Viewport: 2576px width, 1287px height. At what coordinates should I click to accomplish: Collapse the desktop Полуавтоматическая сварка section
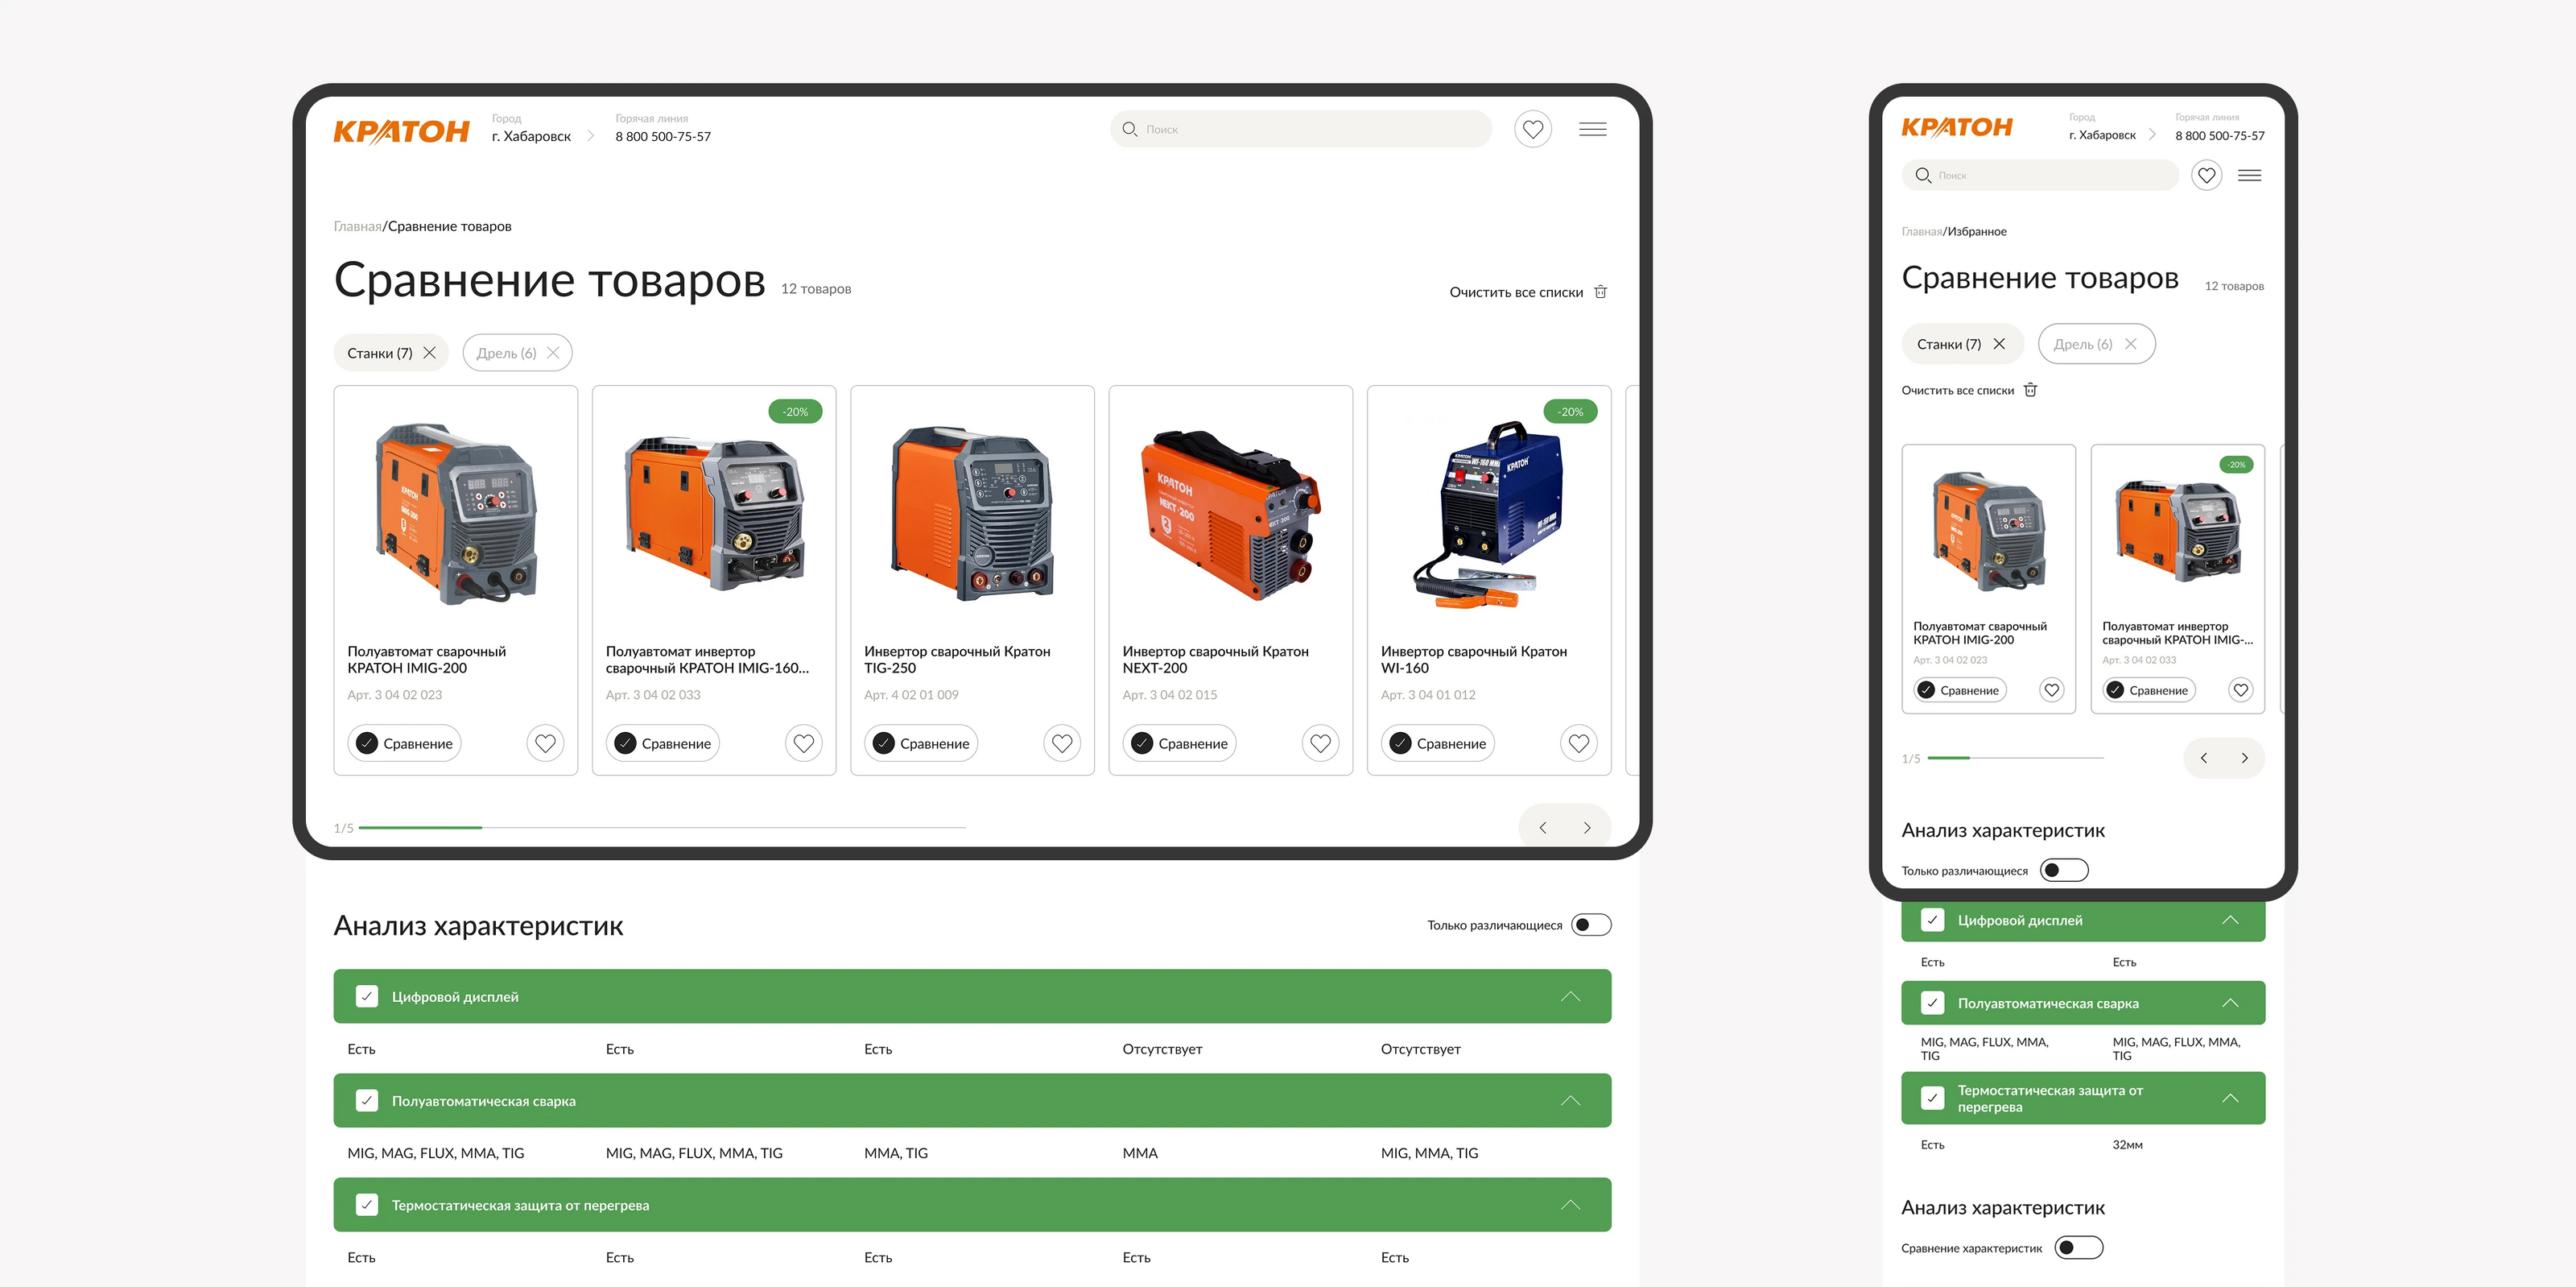1570,1101
